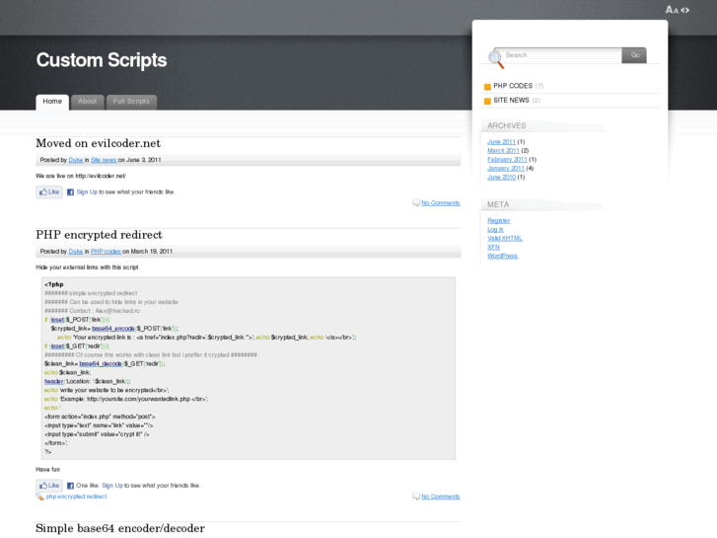Screen dimensions: 717x538
Task: Click the font size Aa icon
Action: [x=672, y=10]
